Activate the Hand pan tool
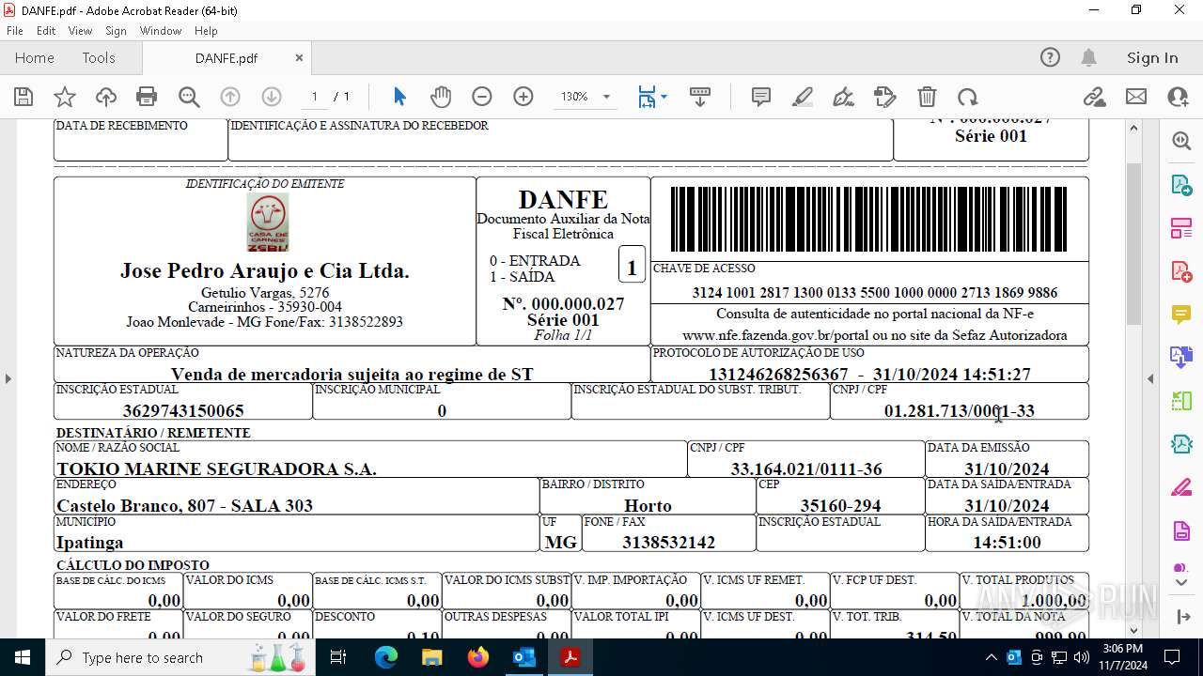This screenshot has width=1203, height=676. click(441, 97)
